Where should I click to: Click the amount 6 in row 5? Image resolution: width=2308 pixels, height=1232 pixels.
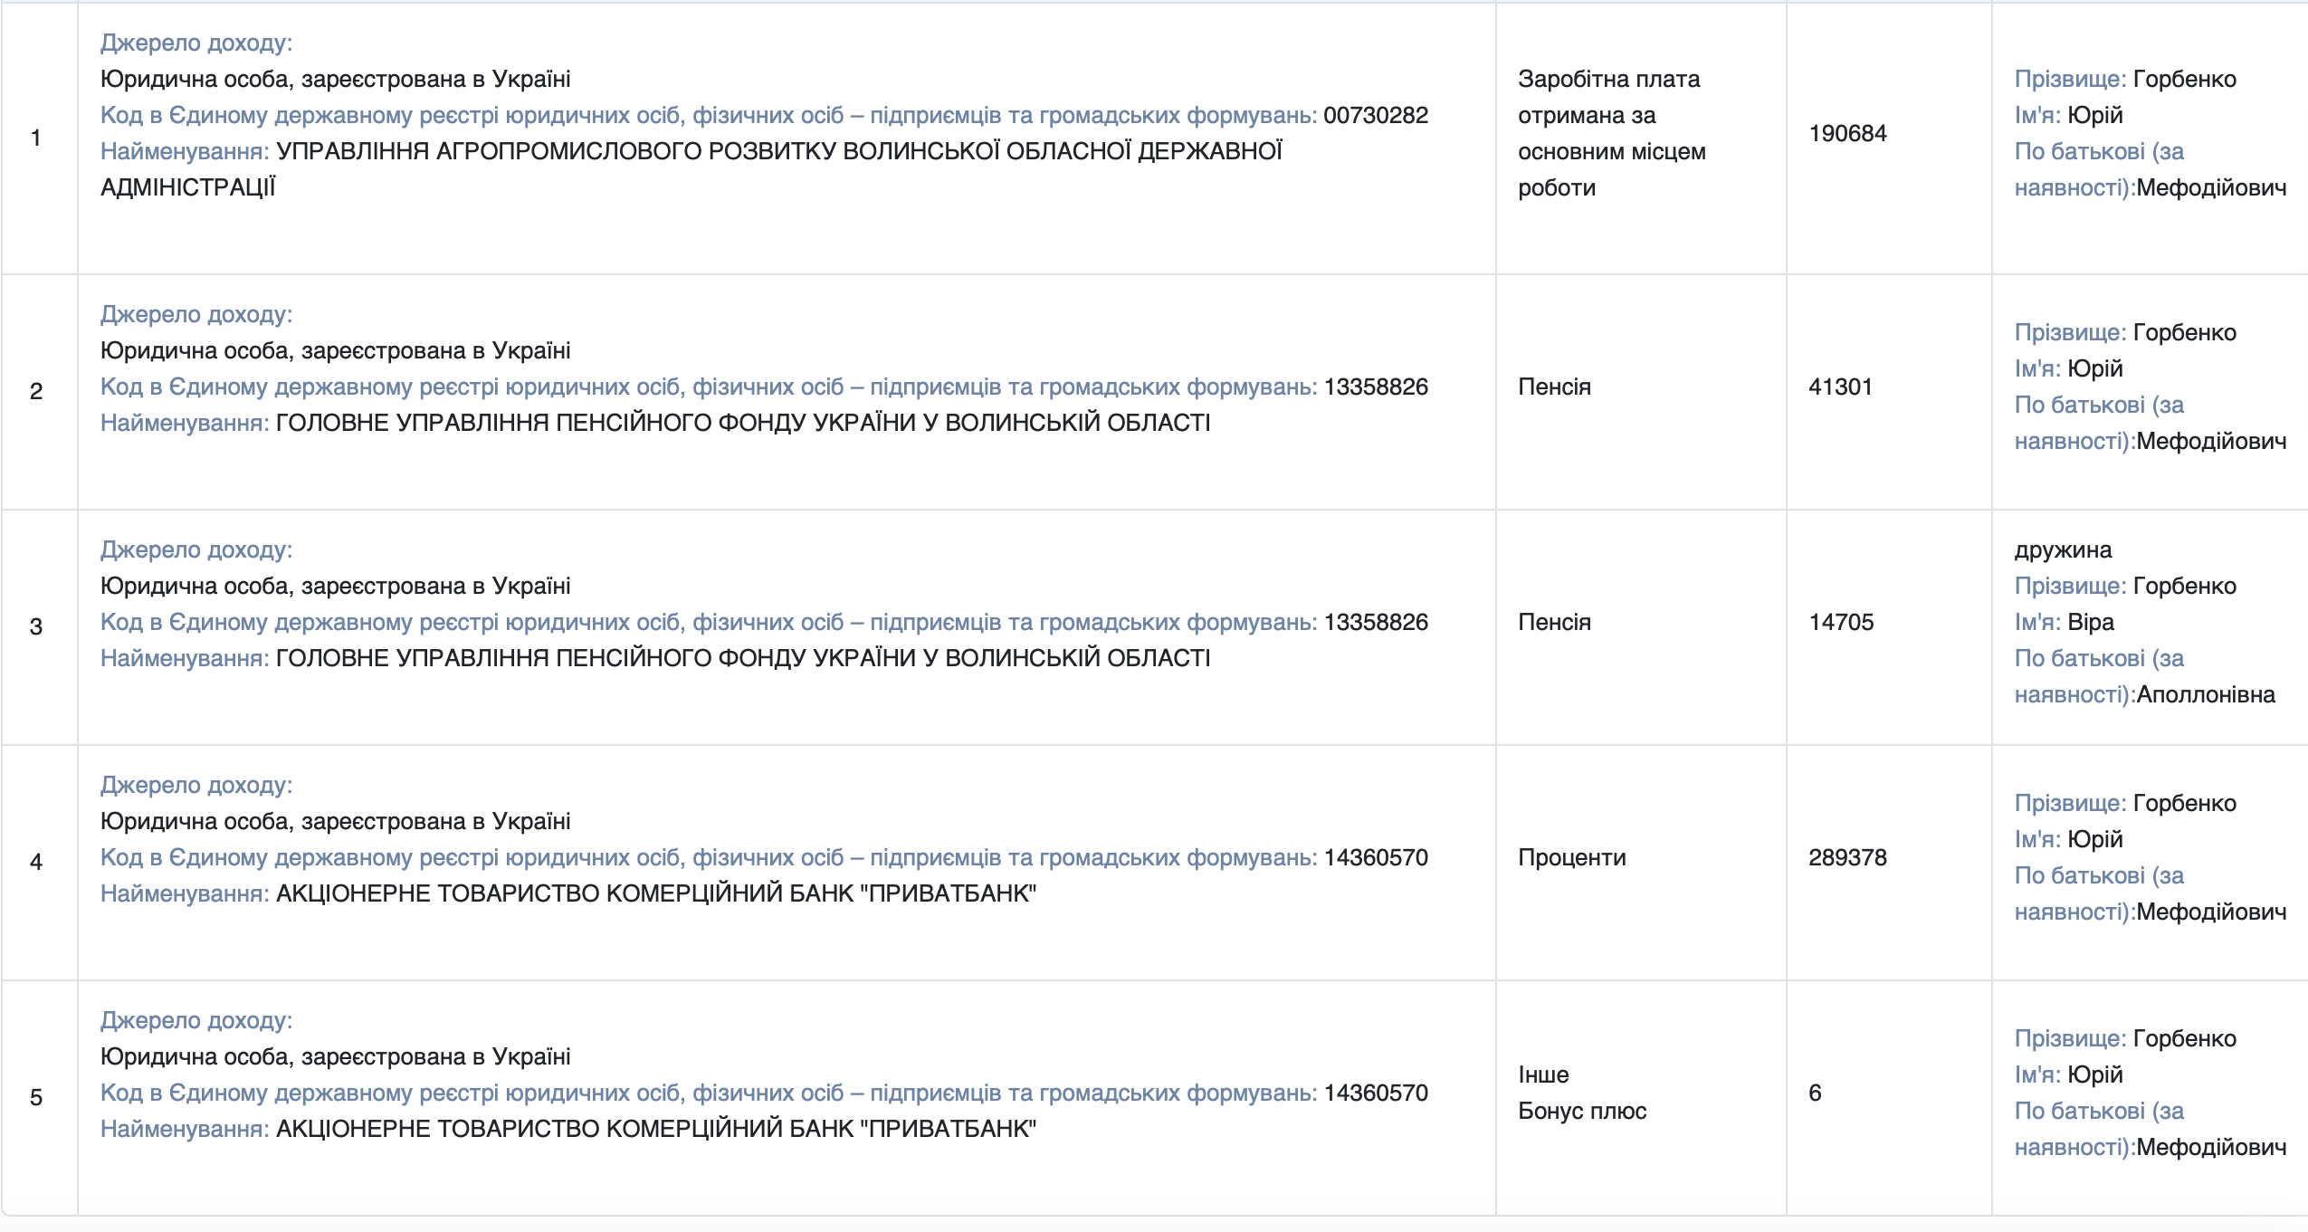pos(1815,1093)
